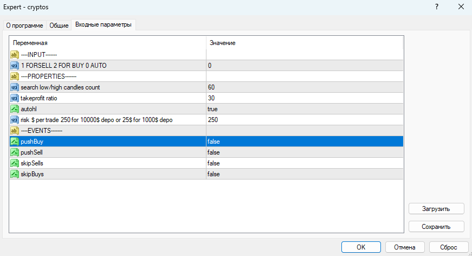Click the integer icon beside takeprofit ratio
The image size is (472, 256).
(15, 98)
